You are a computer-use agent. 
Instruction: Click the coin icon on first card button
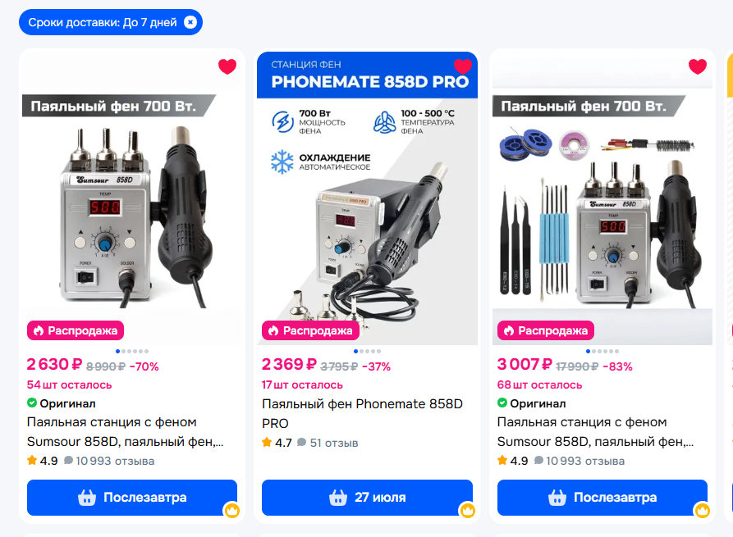click(x=231, y=510)
